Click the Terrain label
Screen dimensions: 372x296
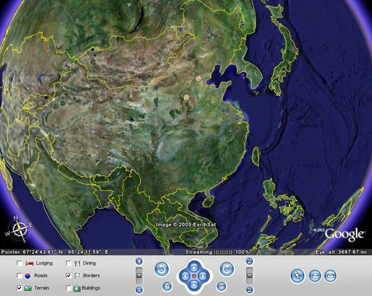(42, 288)
